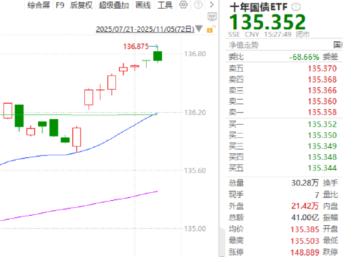Click the help question mark icon
This screenshot has width=343, height=257.
click(x=198, y=4)
